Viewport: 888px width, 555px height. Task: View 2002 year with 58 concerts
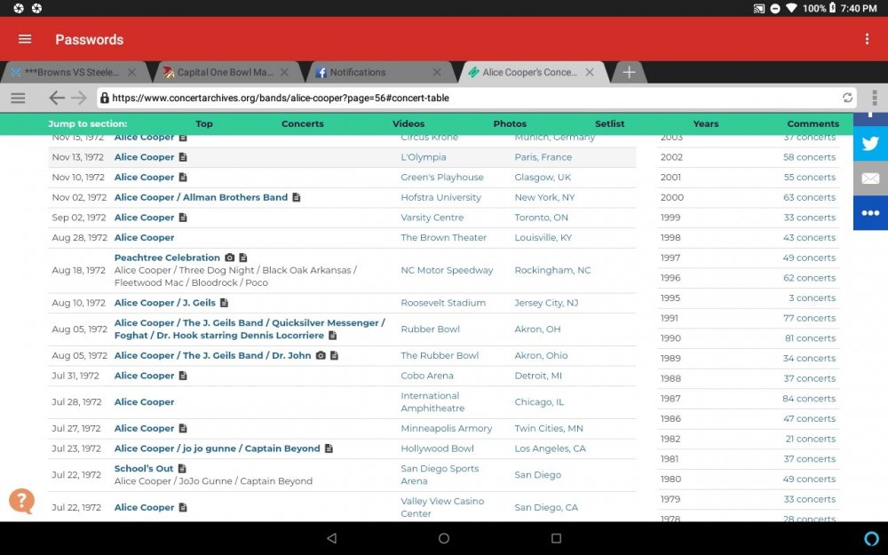748,157
